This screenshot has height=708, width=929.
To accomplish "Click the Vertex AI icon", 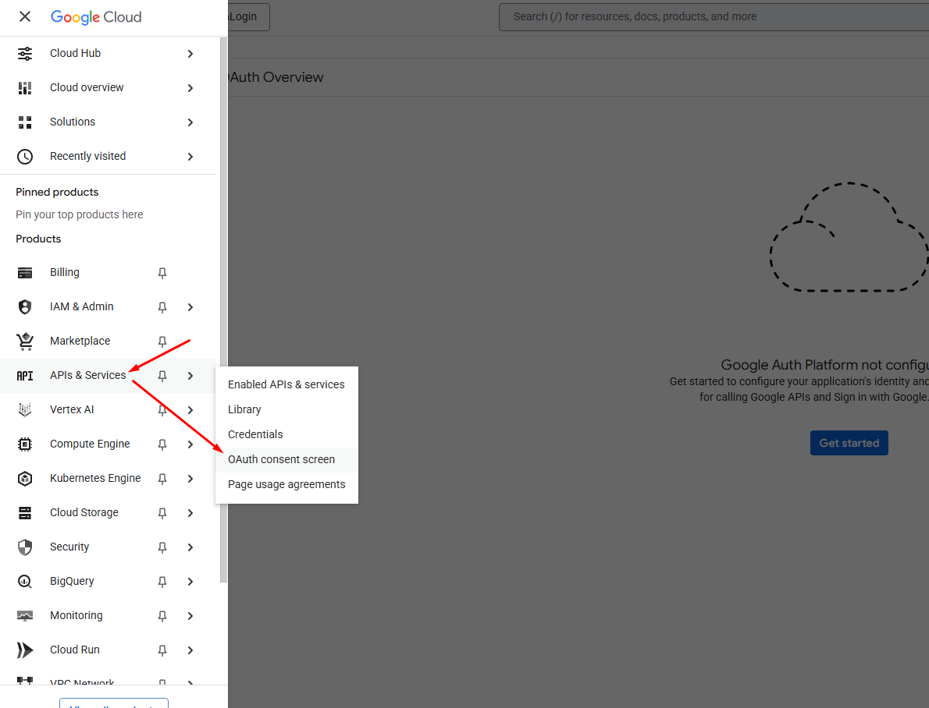I will tap(25, 409).
